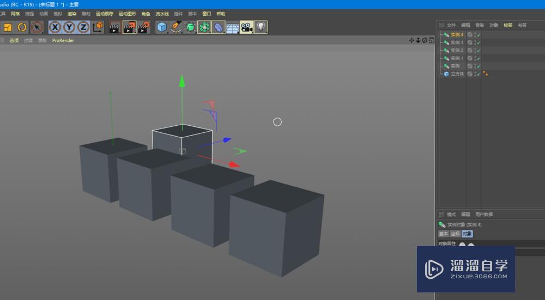Click viewport zoom camera icon
Screen dimensions: 545x300
click(x=418, y=40)
